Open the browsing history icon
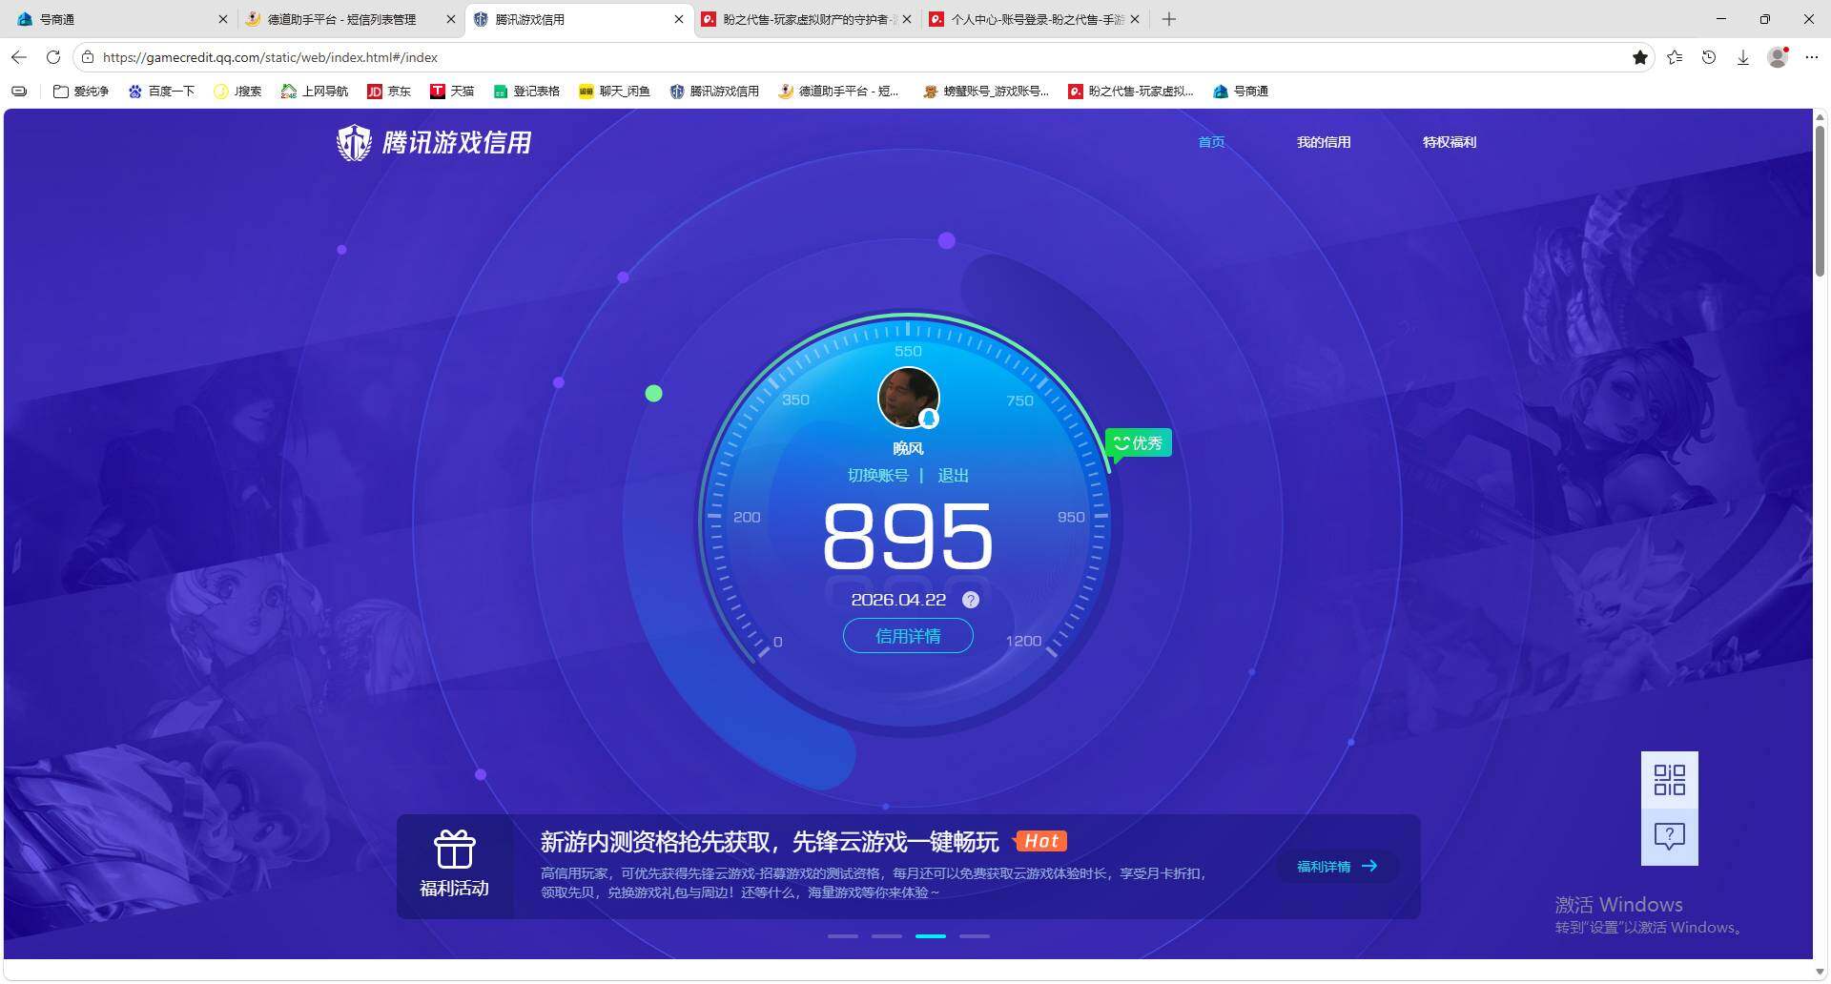The image size is (1831, 984). [x=1708, y=57]
